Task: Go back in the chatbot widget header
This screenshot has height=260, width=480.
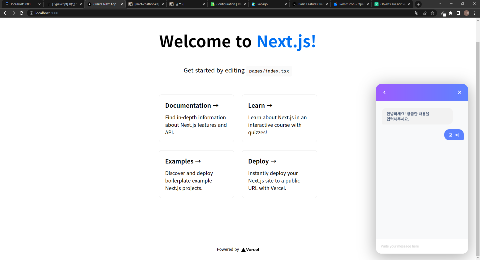Action: [384, 92]
